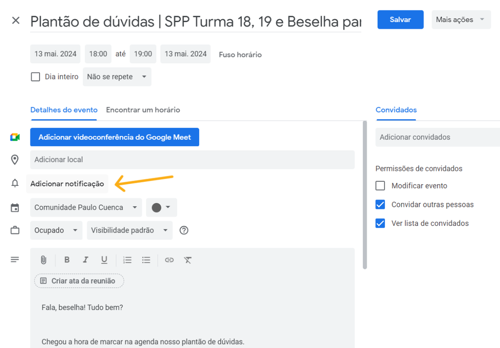Insert a numbered list in the description
This screenshot has height=348, width=500.
pyautogui.click(x=127, y=260)
